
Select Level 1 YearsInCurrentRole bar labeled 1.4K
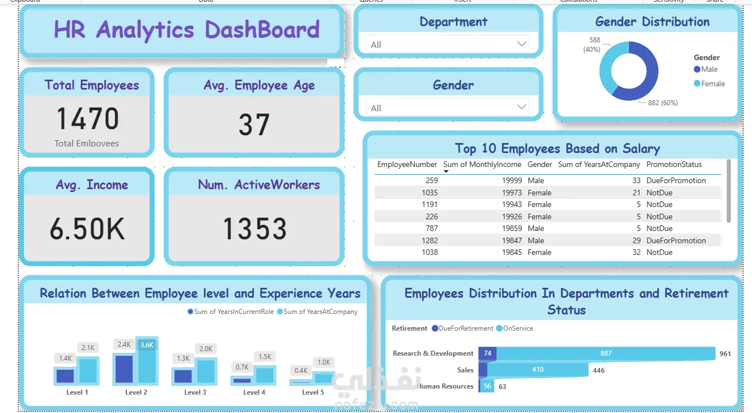65,376
